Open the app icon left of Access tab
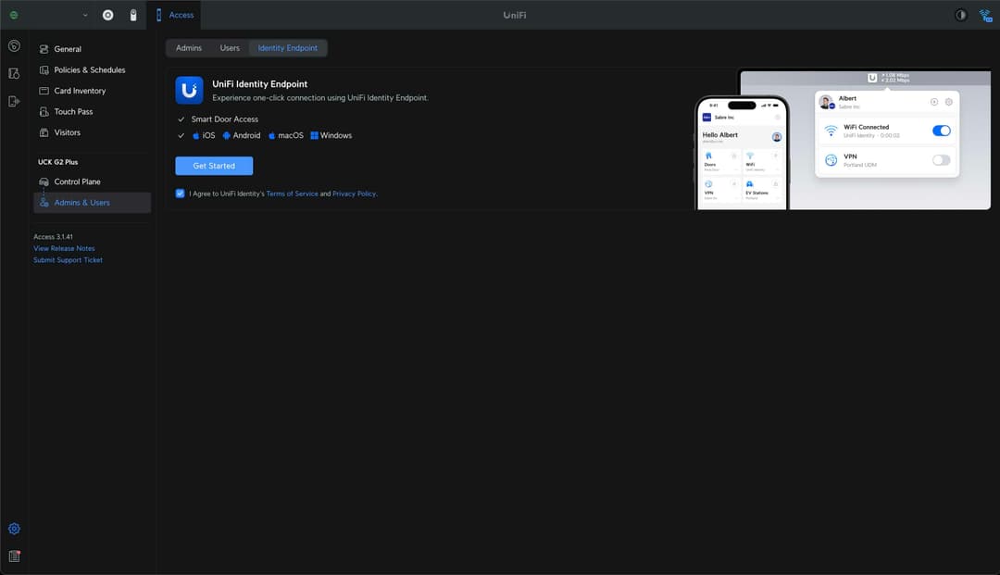This screenshot has width=1000, height=575. tap(133, 15)
